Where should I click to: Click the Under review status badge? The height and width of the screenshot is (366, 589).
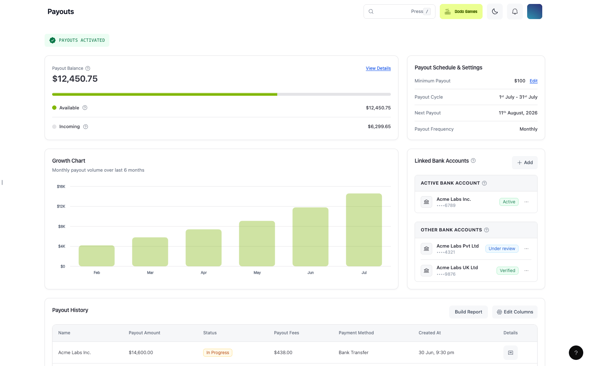(502, 249)
